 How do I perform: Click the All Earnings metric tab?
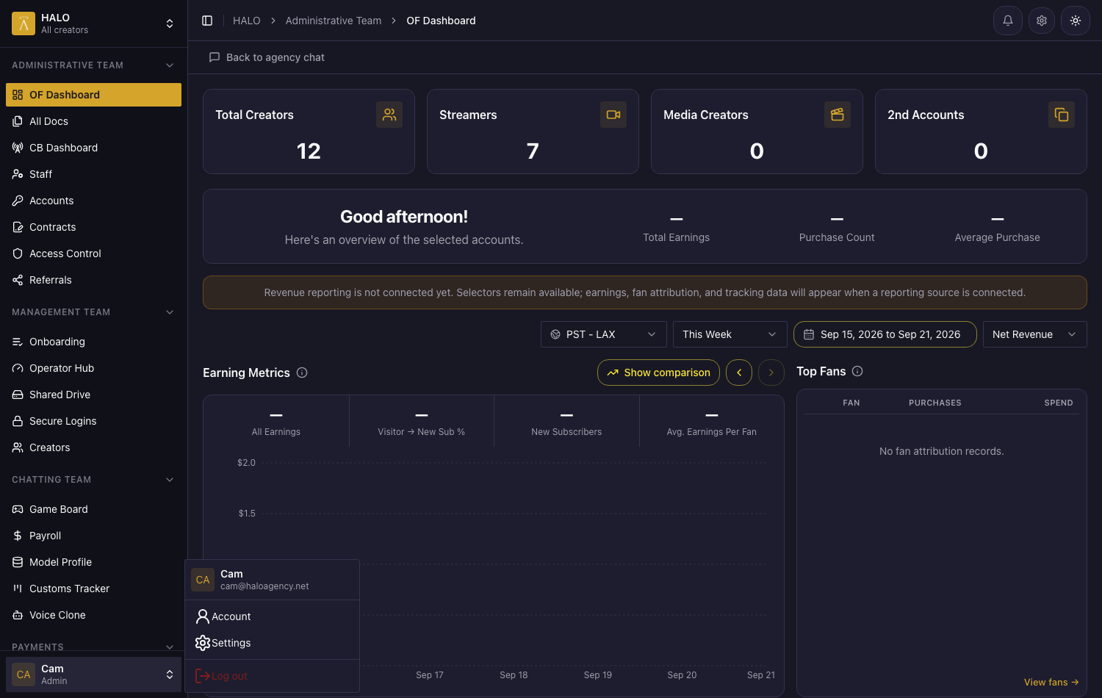276,422
